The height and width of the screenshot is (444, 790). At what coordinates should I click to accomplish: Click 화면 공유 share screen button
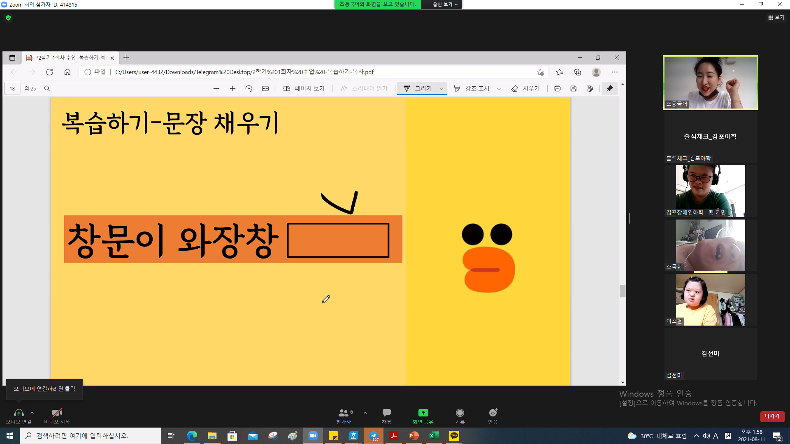423,416
